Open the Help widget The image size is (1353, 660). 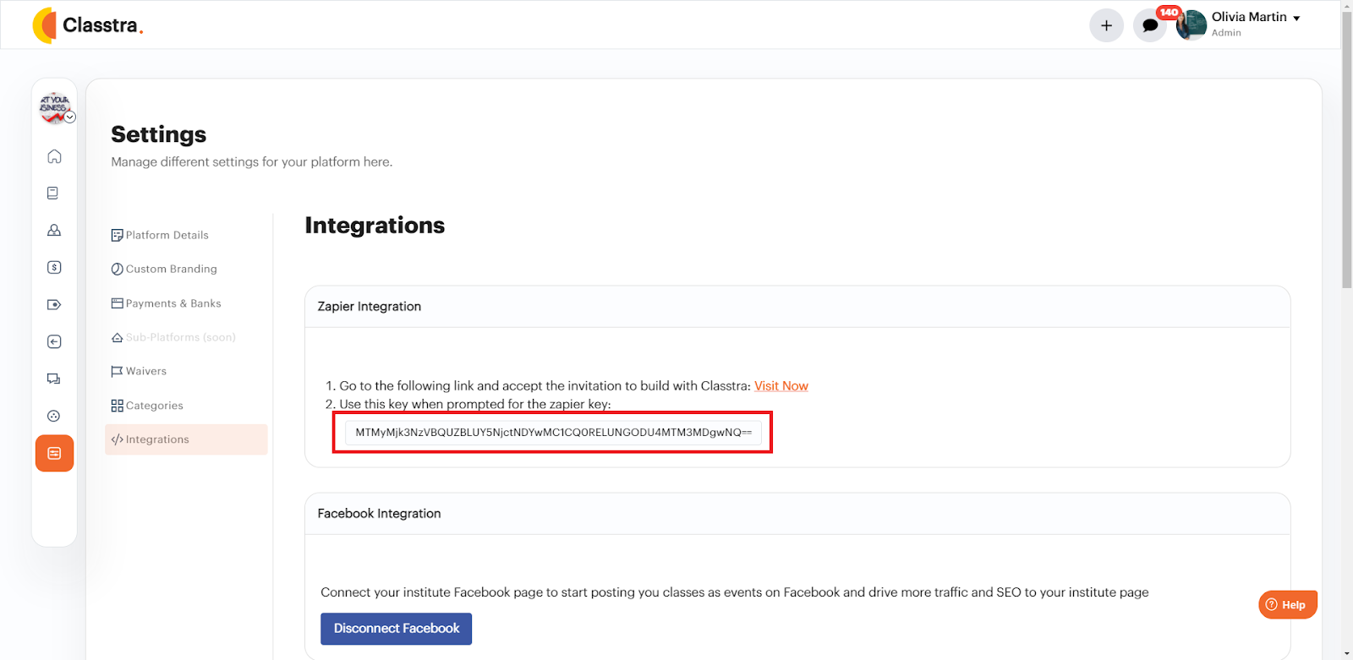click(1288, 604)
